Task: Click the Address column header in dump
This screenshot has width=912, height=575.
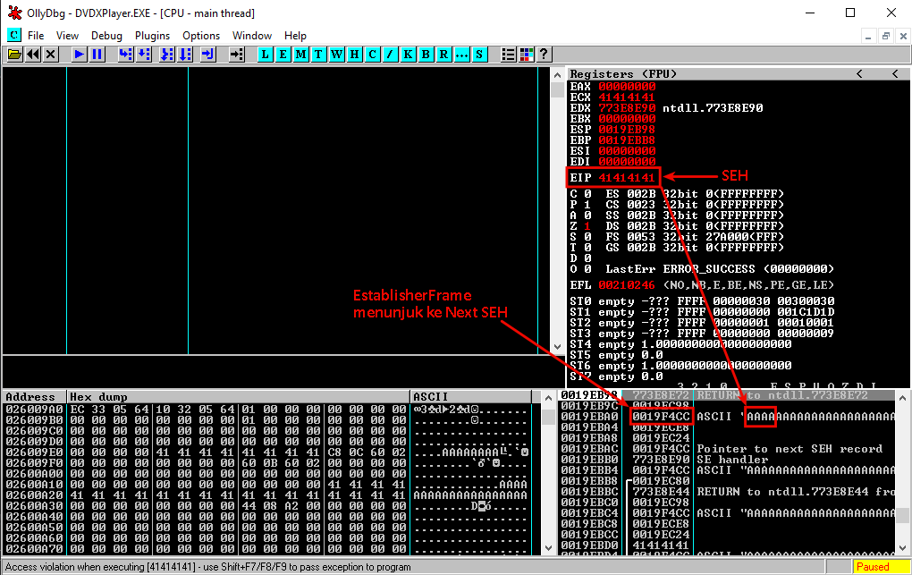Action: [x=35, y=397]
